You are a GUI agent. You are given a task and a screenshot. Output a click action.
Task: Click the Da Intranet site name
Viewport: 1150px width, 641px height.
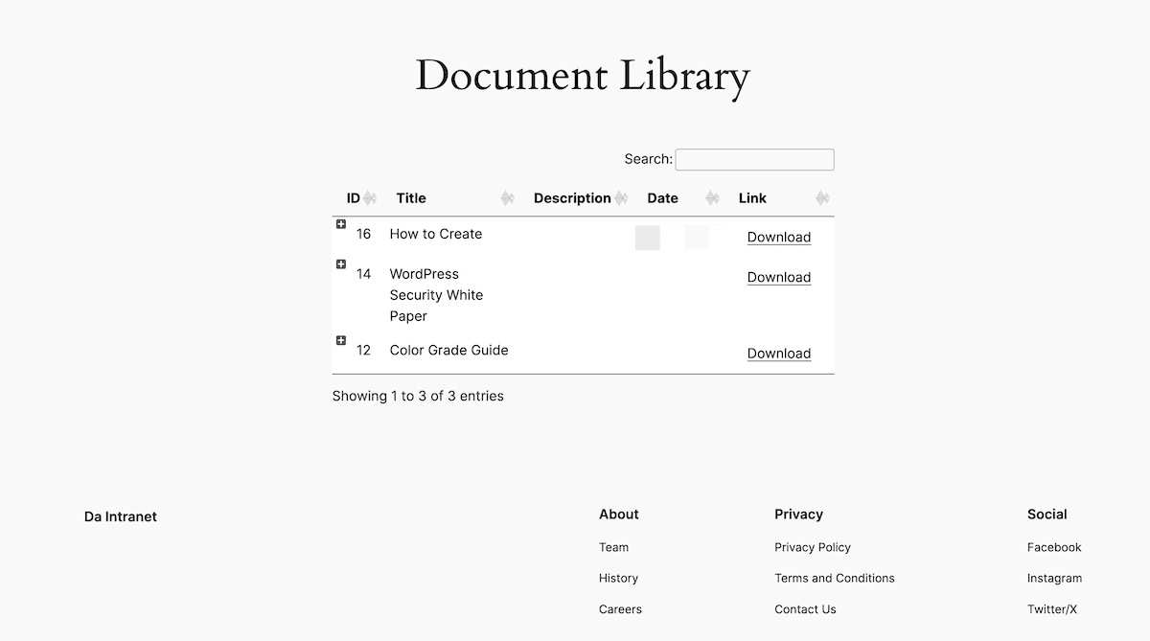click(120, 516)
